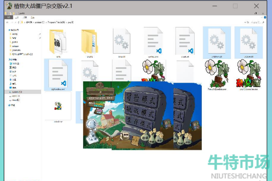This screenshot has height=181, width=272.
Task: Go back with the left arrow
Action: 7,22
